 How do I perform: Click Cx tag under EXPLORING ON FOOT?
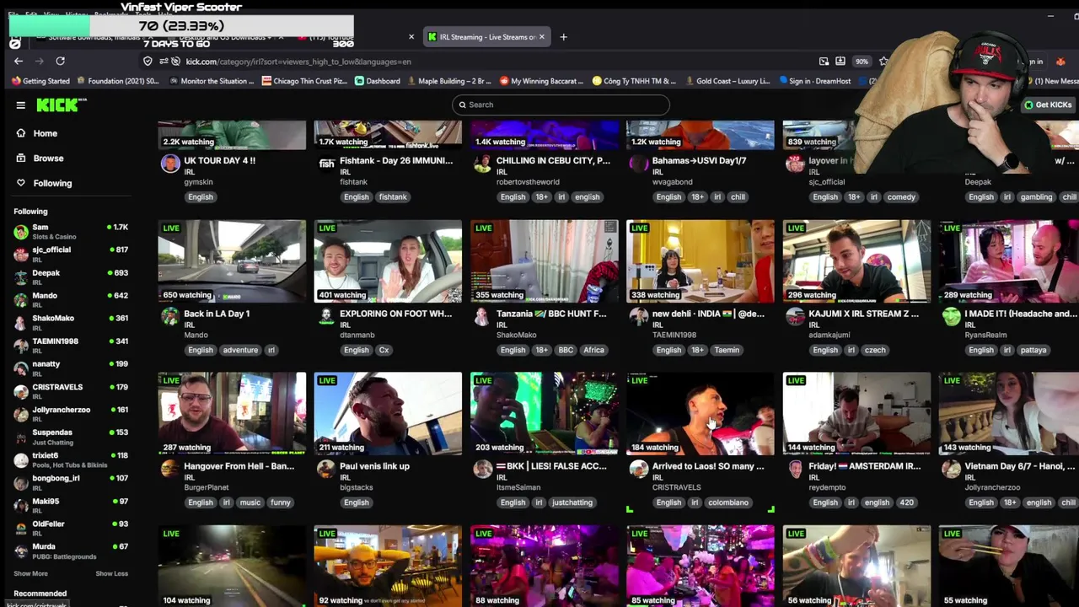tap(384, 350)
